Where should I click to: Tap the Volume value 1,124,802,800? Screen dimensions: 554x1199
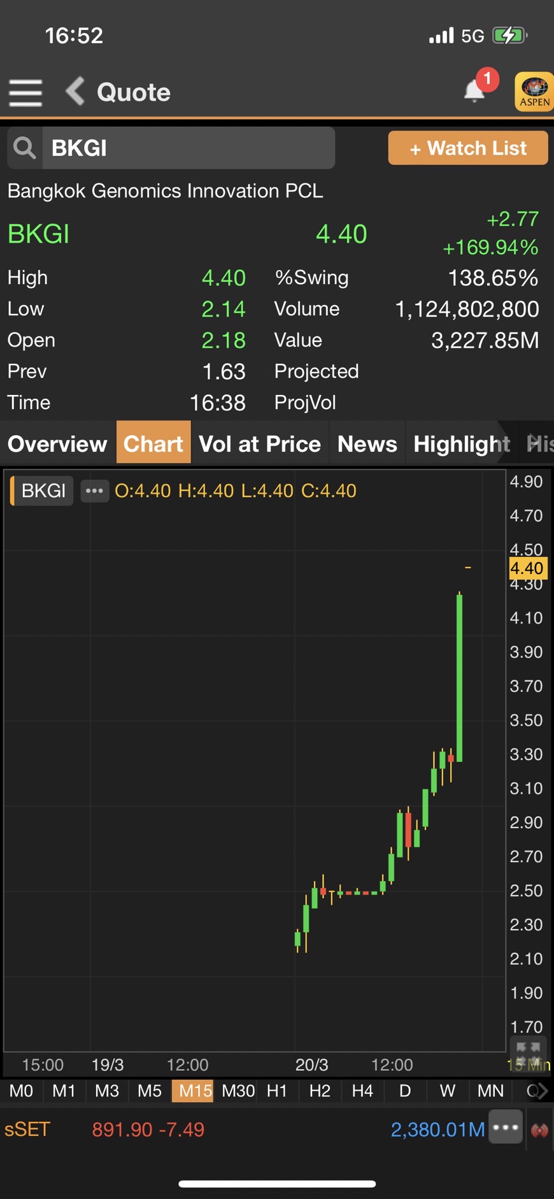467,309
